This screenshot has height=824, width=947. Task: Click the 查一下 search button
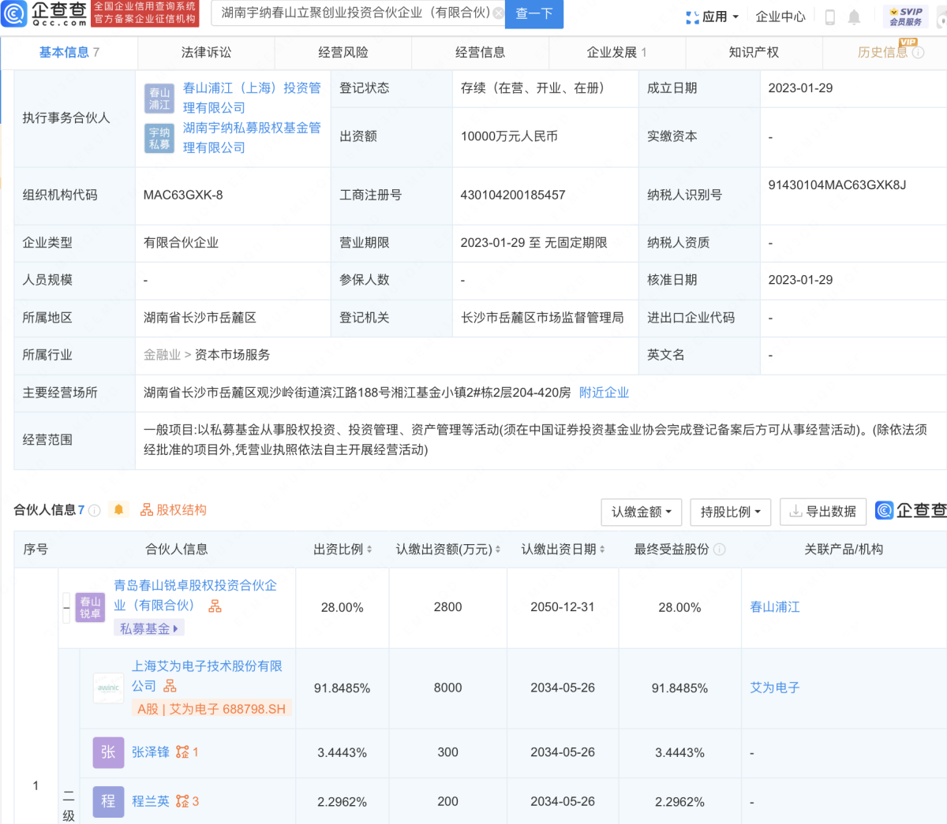click(x=534, y=13)
